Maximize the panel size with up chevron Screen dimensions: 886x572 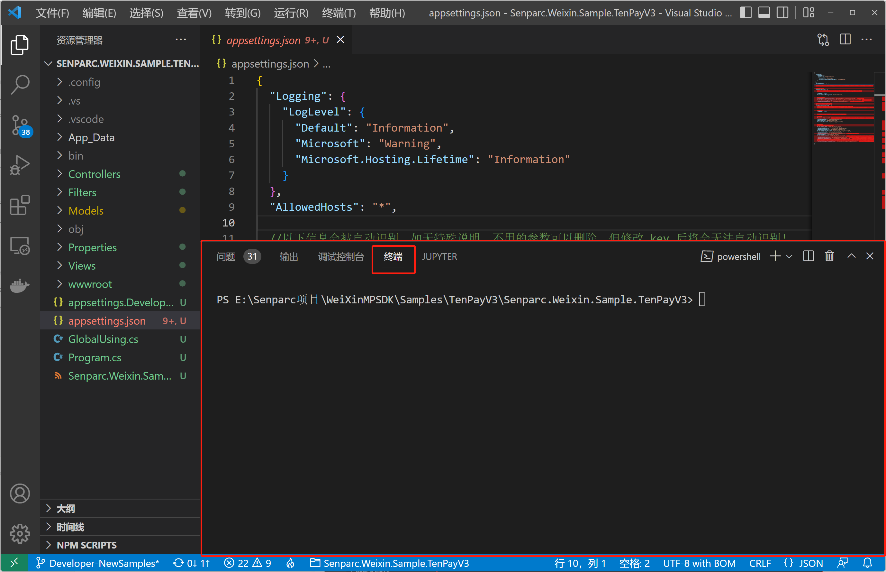(x=852, y=256)
